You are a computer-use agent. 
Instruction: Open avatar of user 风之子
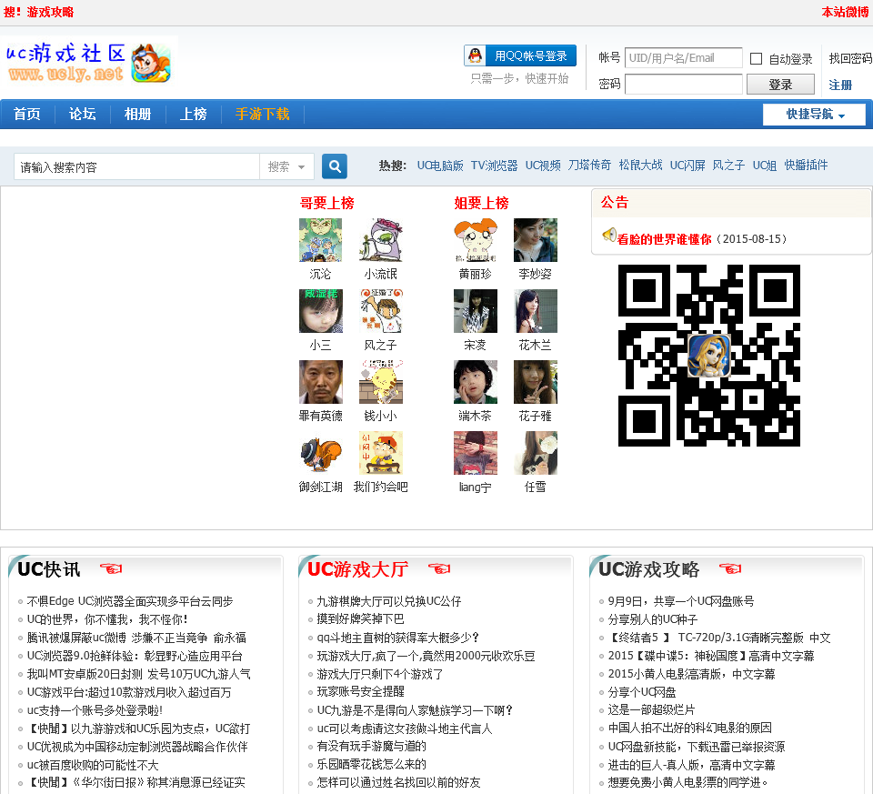[x=381, y=311]
